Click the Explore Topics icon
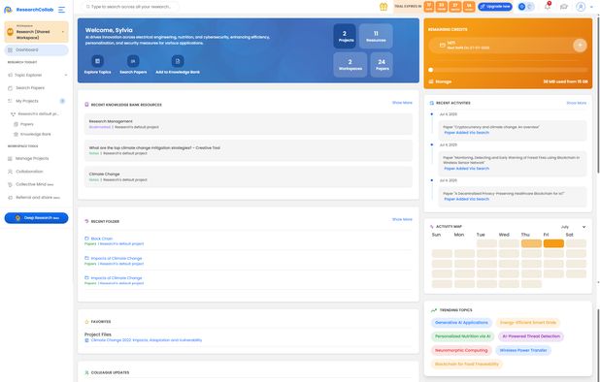600x382 pixels. tap(98, 61)
